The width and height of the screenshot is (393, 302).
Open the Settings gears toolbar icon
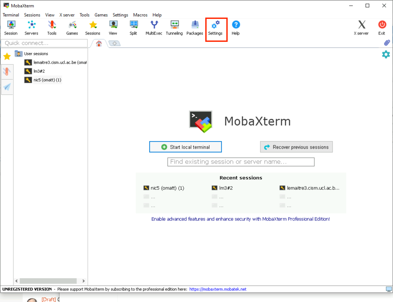[x=215, y=28]
